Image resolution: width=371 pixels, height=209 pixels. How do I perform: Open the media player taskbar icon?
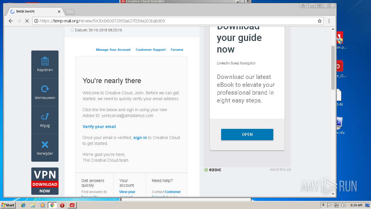click(43, 205)
